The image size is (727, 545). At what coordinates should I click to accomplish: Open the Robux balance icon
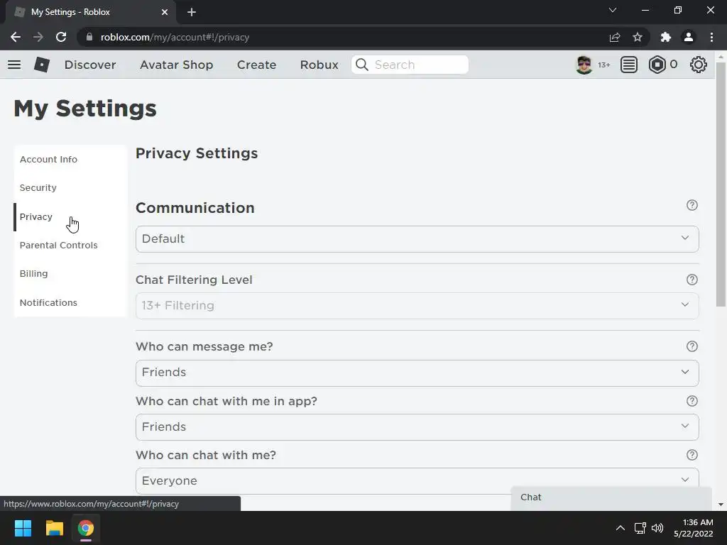point(657,65)
